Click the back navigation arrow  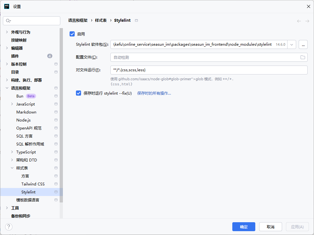pyautogui.click(x=299, y=21)
